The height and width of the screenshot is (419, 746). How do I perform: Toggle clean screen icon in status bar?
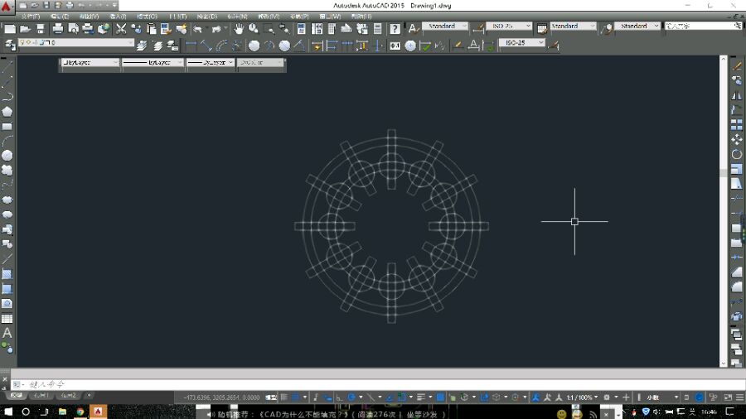click(x=728, y=397)
